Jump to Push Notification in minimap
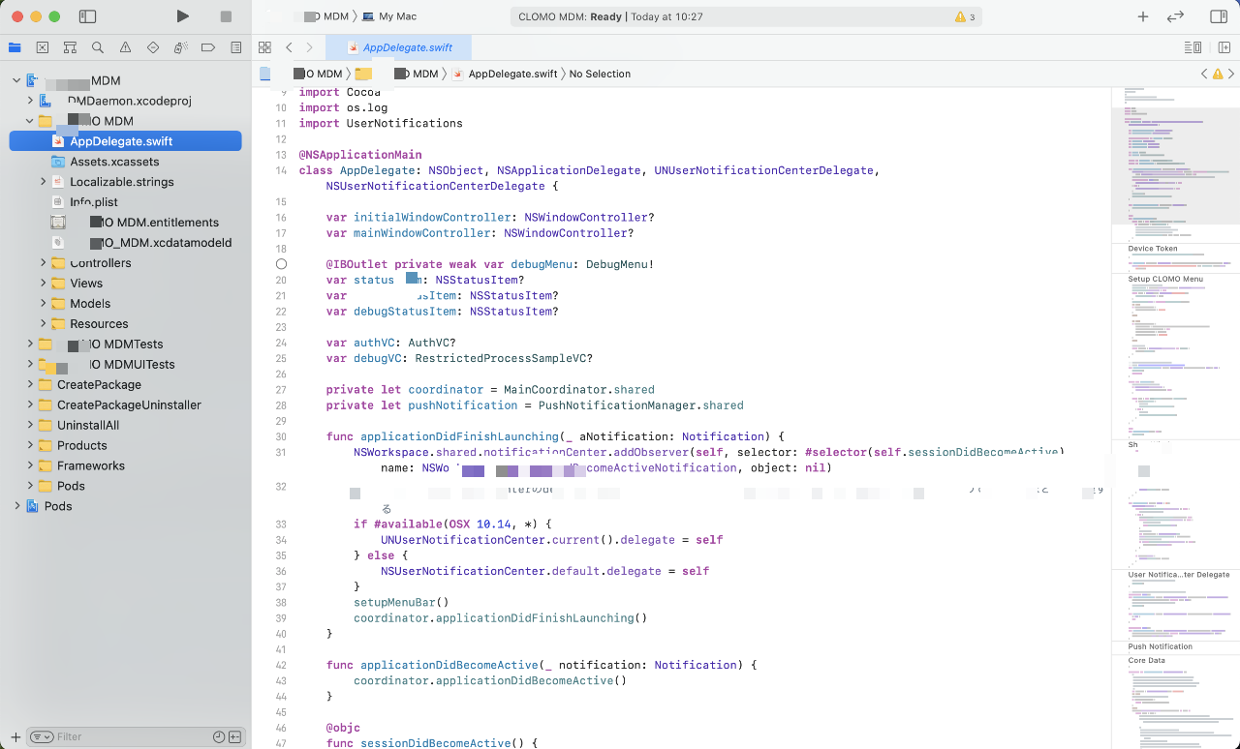 click(1160, 646)
